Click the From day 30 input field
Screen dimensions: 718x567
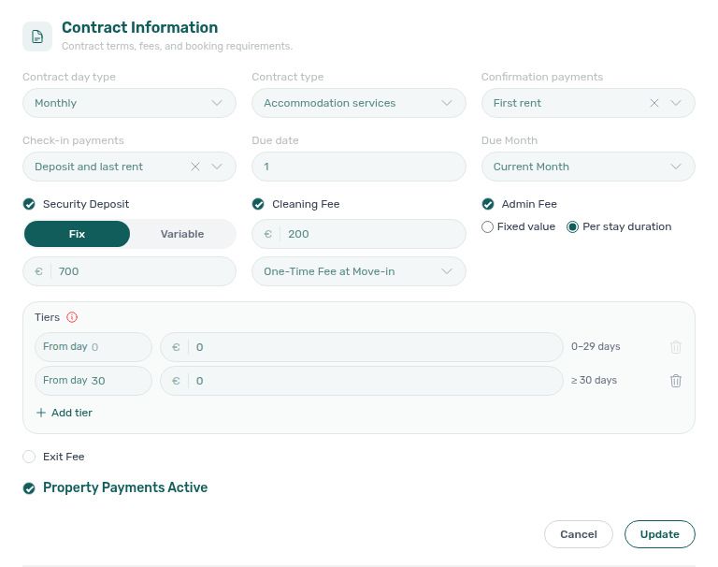pyautogui.click(x=93, y=381)
